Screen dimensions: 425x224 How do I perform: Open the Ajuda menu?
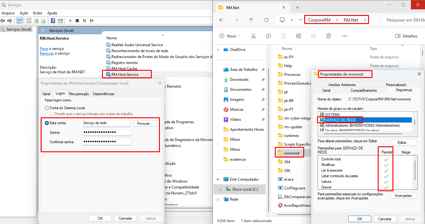[52, 13]
